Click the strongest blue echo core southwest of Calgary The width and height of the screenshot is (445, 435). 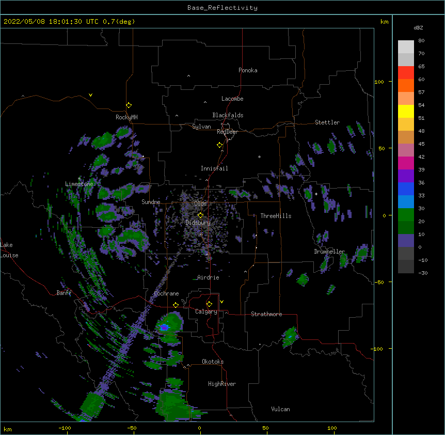(164, 328)
